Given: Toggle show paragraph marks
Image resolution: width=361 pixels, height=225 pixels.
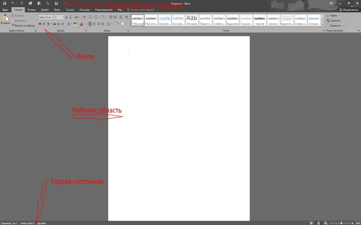Looking at the screenshot, I should (x=127, y=17).
